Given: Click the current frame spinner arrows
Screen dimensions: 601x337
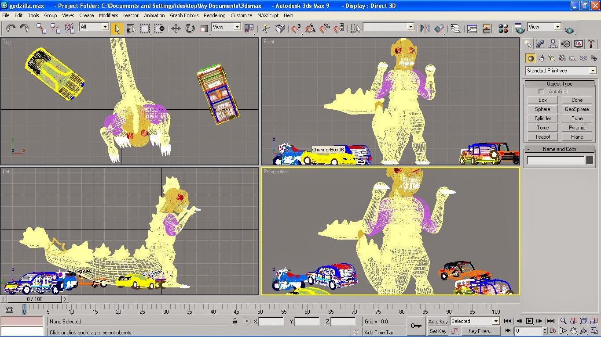Looking at the screenshot, I should [x=545, y=331].
